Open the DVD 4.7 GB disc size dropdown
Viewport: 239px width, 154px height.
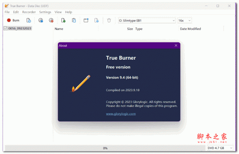[220, 148]
